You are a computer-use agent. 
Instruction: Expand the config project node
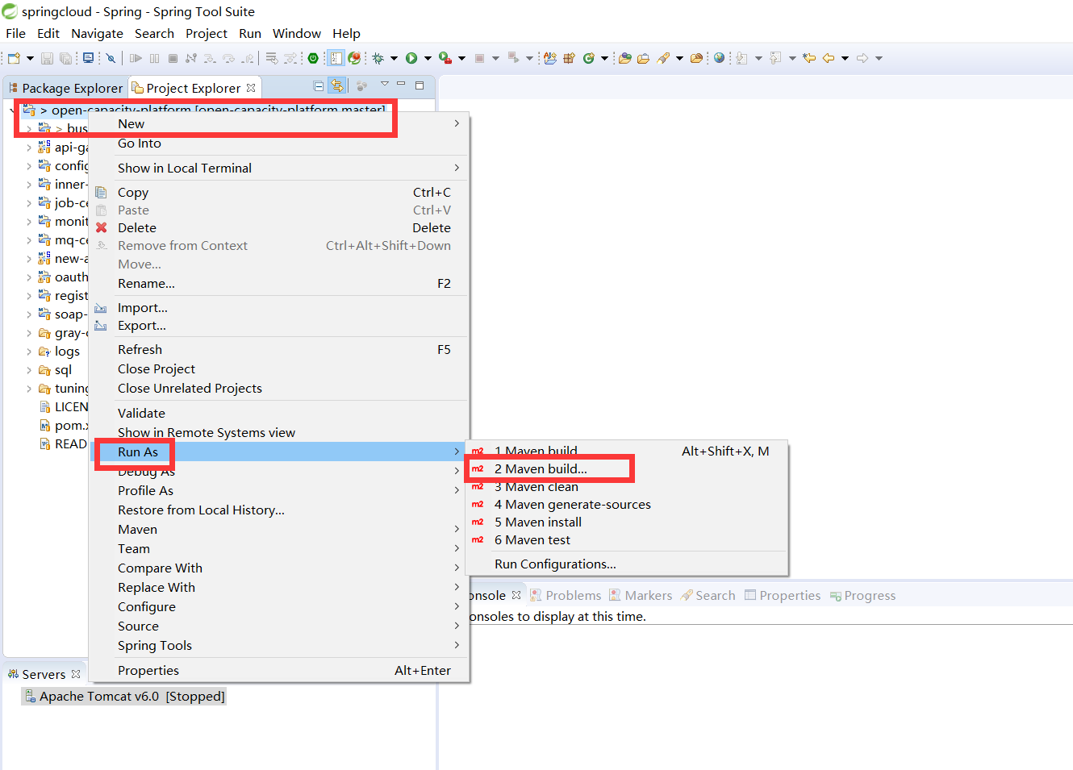click(x=29, y=166)
